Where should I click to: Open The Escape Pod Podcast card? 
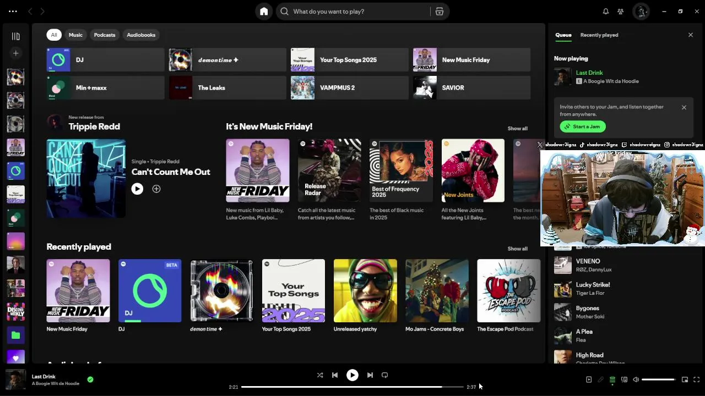pos(509,295)
